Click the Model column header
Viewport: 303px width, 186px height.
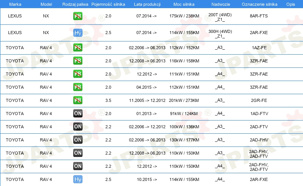click(46, 4)
